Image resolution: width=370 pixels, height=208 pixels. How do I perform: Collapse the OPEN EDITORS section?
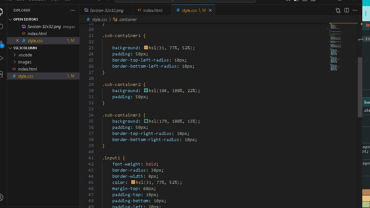(x=11, y=19)
